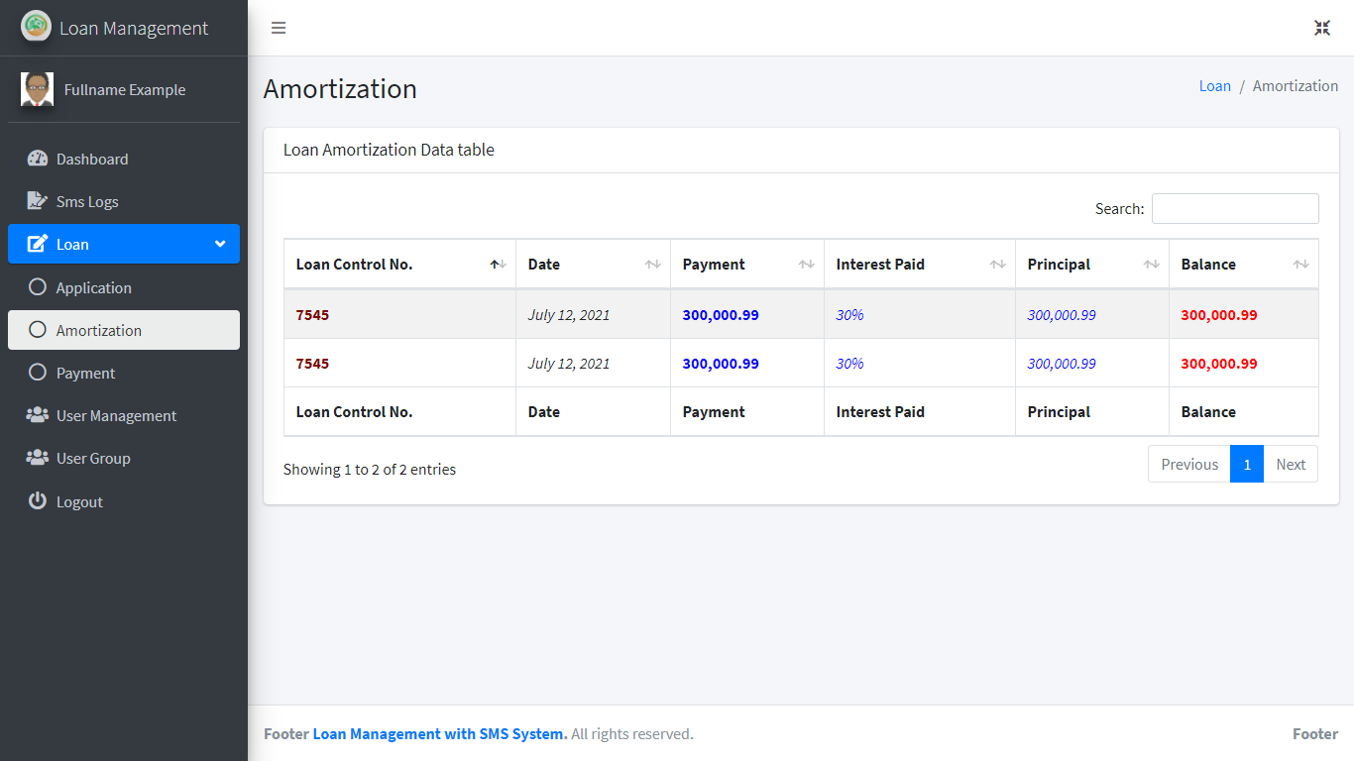Screen dimensions: 1354x761
Task: Go to page 1 in pagination
Action: point(1247,464)
